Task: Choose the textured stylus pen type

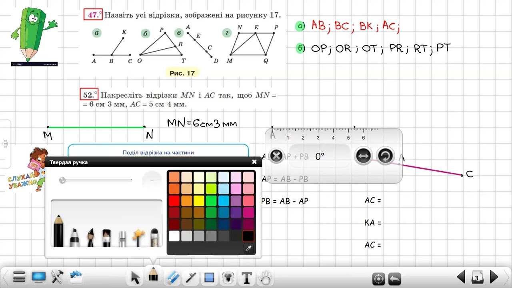Action: point(154,237)
